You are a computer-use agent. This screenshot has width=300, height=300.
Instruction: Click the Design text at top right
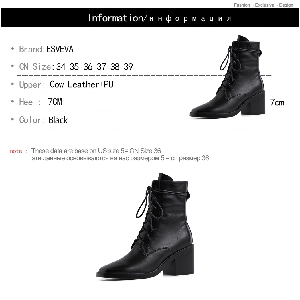pos(286,5)
